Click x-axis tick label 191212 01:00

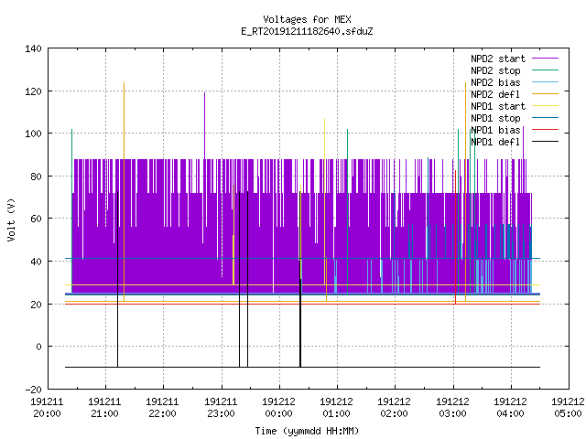pos(337,408)
